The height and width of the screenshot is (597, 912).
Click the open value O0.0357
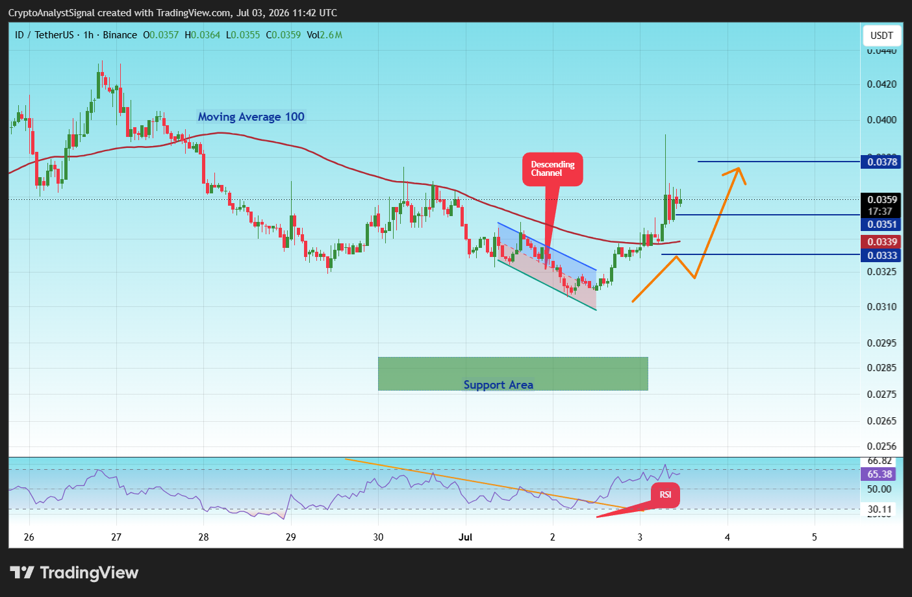point(160,35)
